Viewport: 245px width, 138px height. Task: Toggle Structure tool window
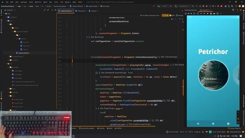[1, 95]
